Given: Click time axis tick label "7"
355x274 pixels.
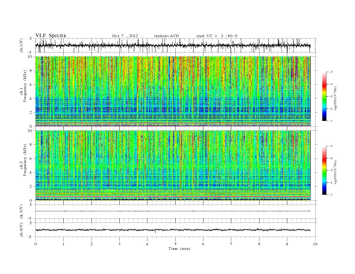Looking at the screenshot, I should point(231,244).
